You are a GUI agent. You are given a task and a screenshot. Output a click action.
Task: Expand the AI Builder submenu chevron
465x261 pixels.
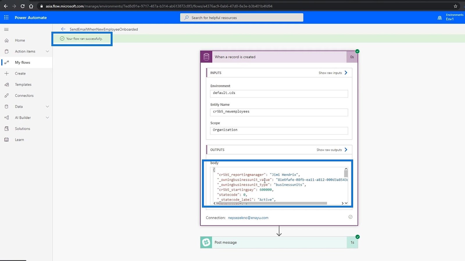tap(47, 117)
